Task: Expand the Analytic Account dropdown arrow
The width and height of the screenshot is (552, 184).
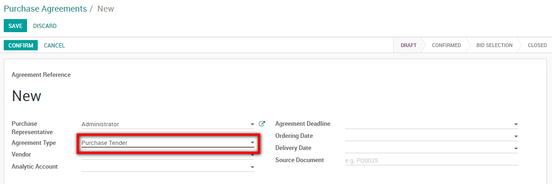Action: click(x=252, y=167)
